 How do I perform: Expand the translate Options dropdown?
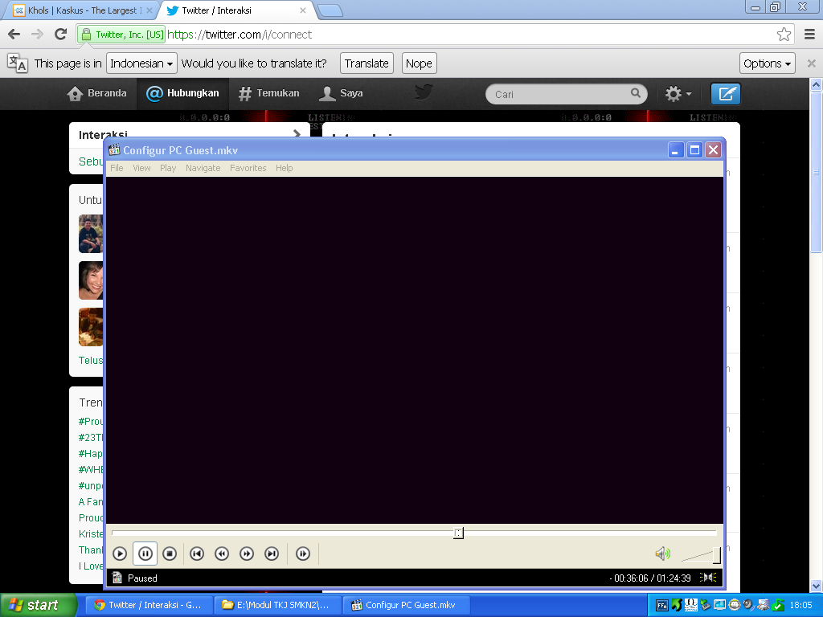coord(767,63)
